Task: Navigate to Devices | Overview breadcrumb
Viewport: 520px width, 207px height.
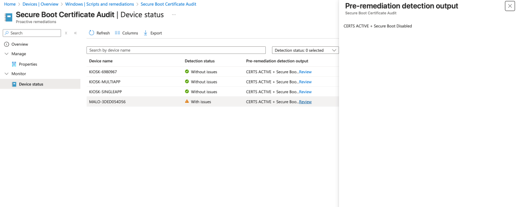Action: point(40,4)
